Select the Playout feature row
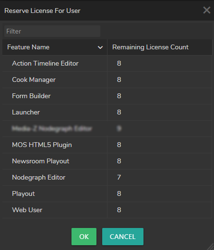This screenshot has height=250, width=214. (107, 194)
